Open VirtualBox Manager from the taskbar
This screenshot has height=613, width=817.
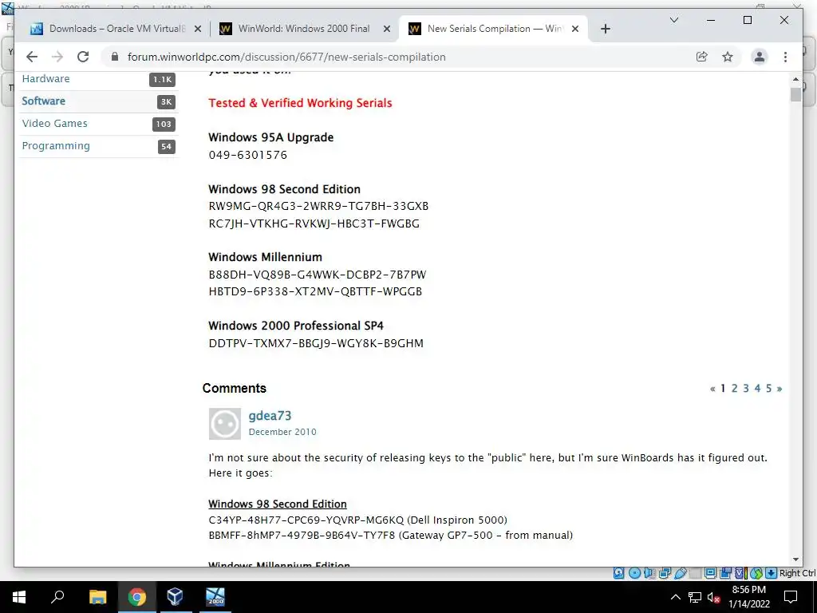pos(176,597)
